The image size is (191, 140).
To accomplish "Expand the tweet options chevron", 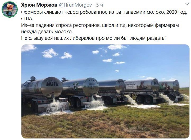I will click(187, 4).
